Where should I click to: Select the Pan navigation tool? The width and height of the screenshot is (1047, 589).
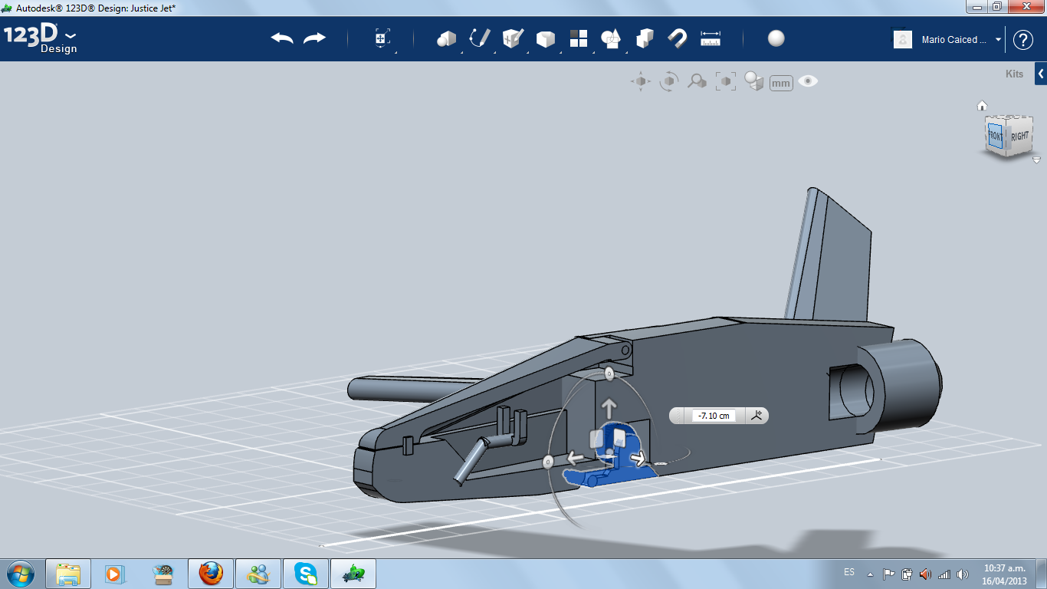(x=641, y=81)
